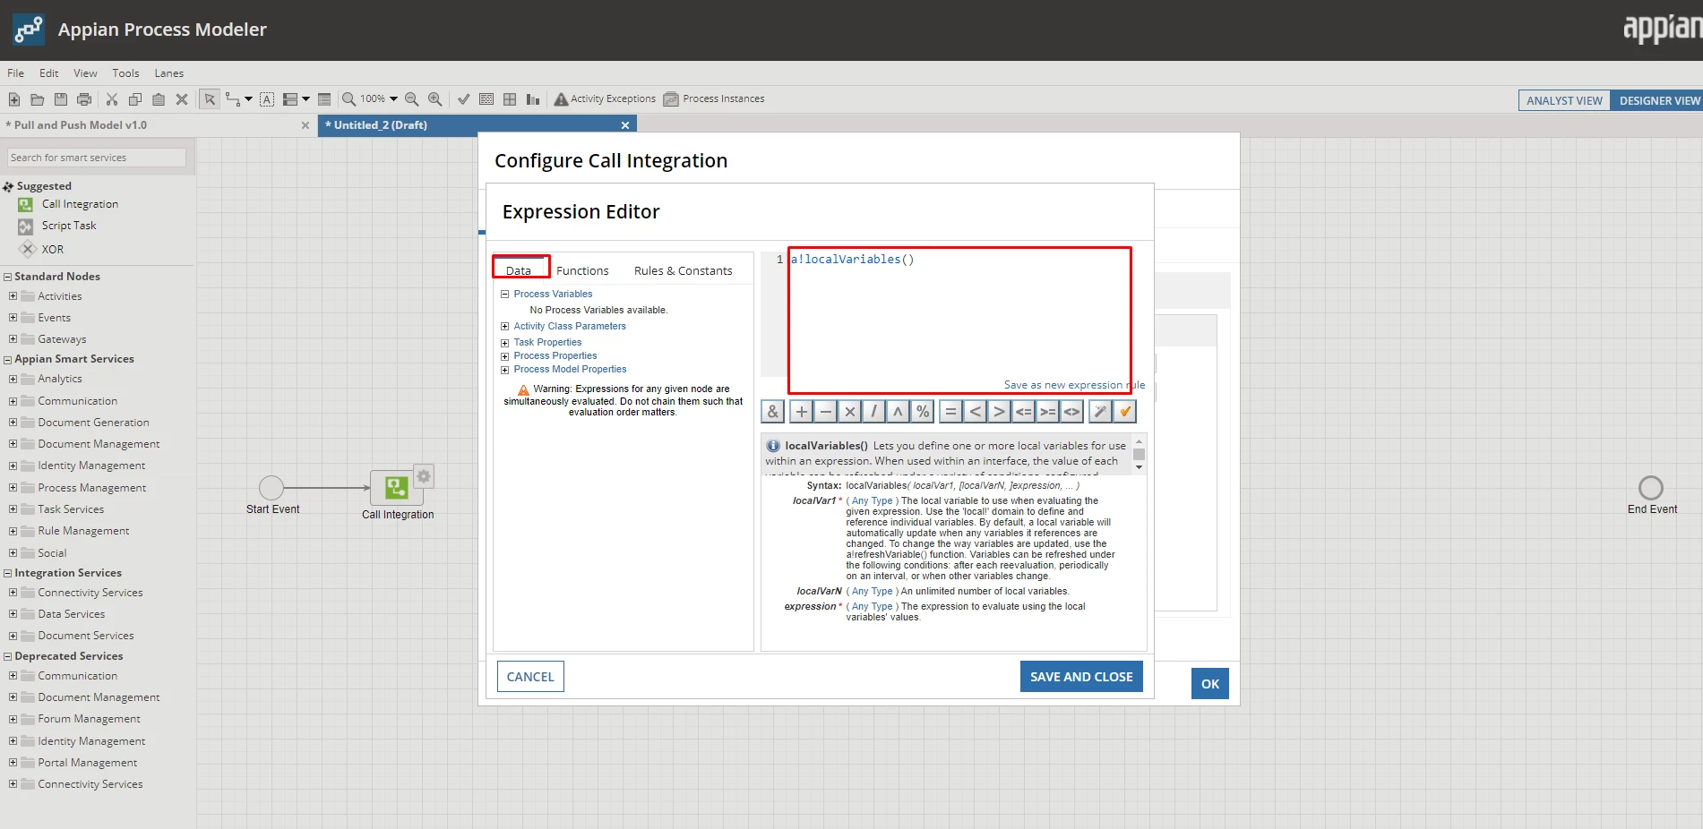Expand the Connectivity Services folder under Integration Services

click(13, 593)
